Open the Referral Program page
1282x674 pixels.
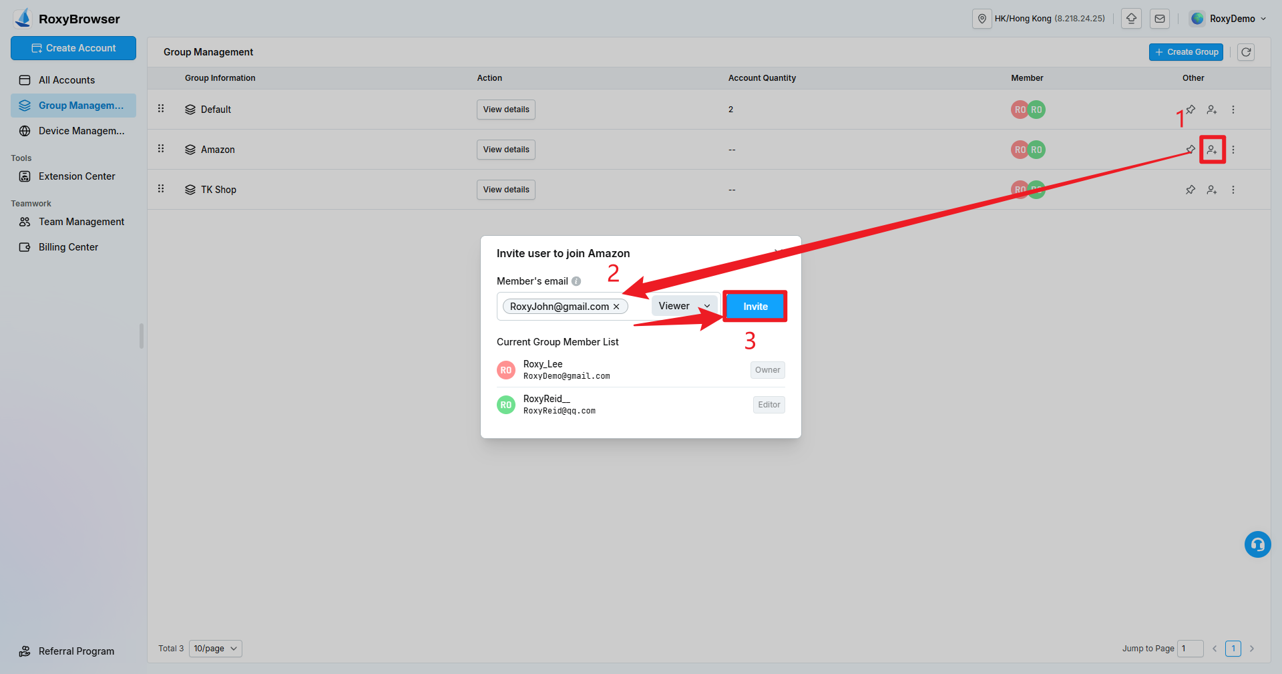coord(73,651)
